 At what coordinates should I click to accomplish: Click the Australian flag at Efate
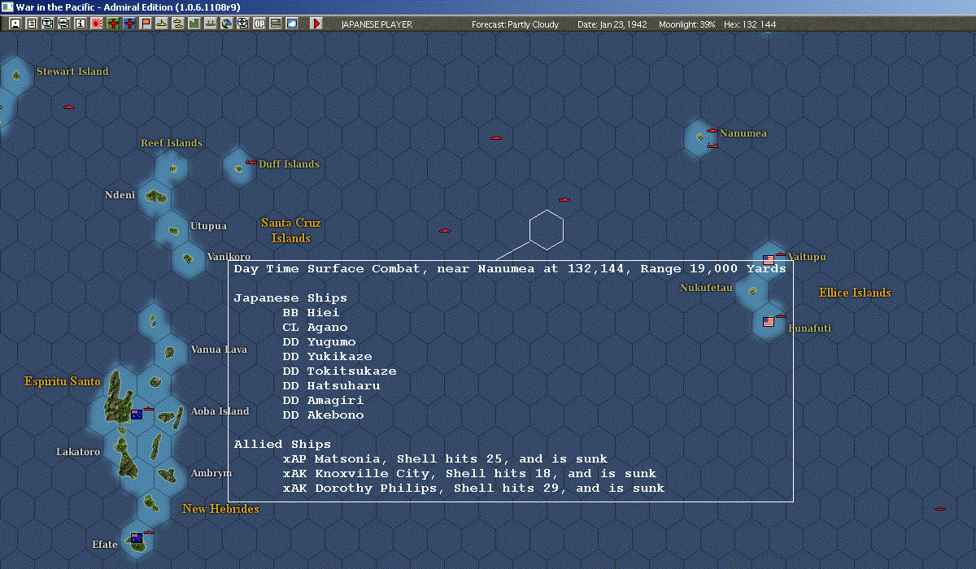click(x=137, y=538)
